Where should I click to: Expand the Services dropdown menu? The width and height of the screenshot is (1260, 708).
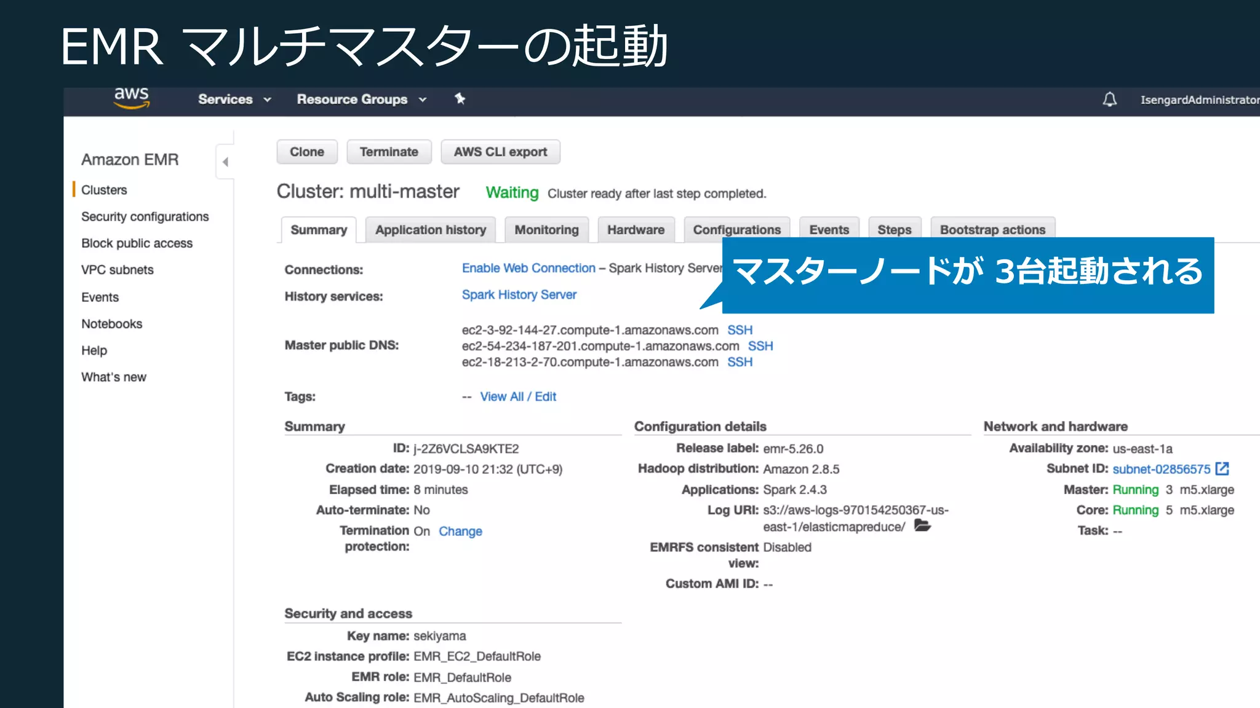pyautogui.click(x=234, y=100)
